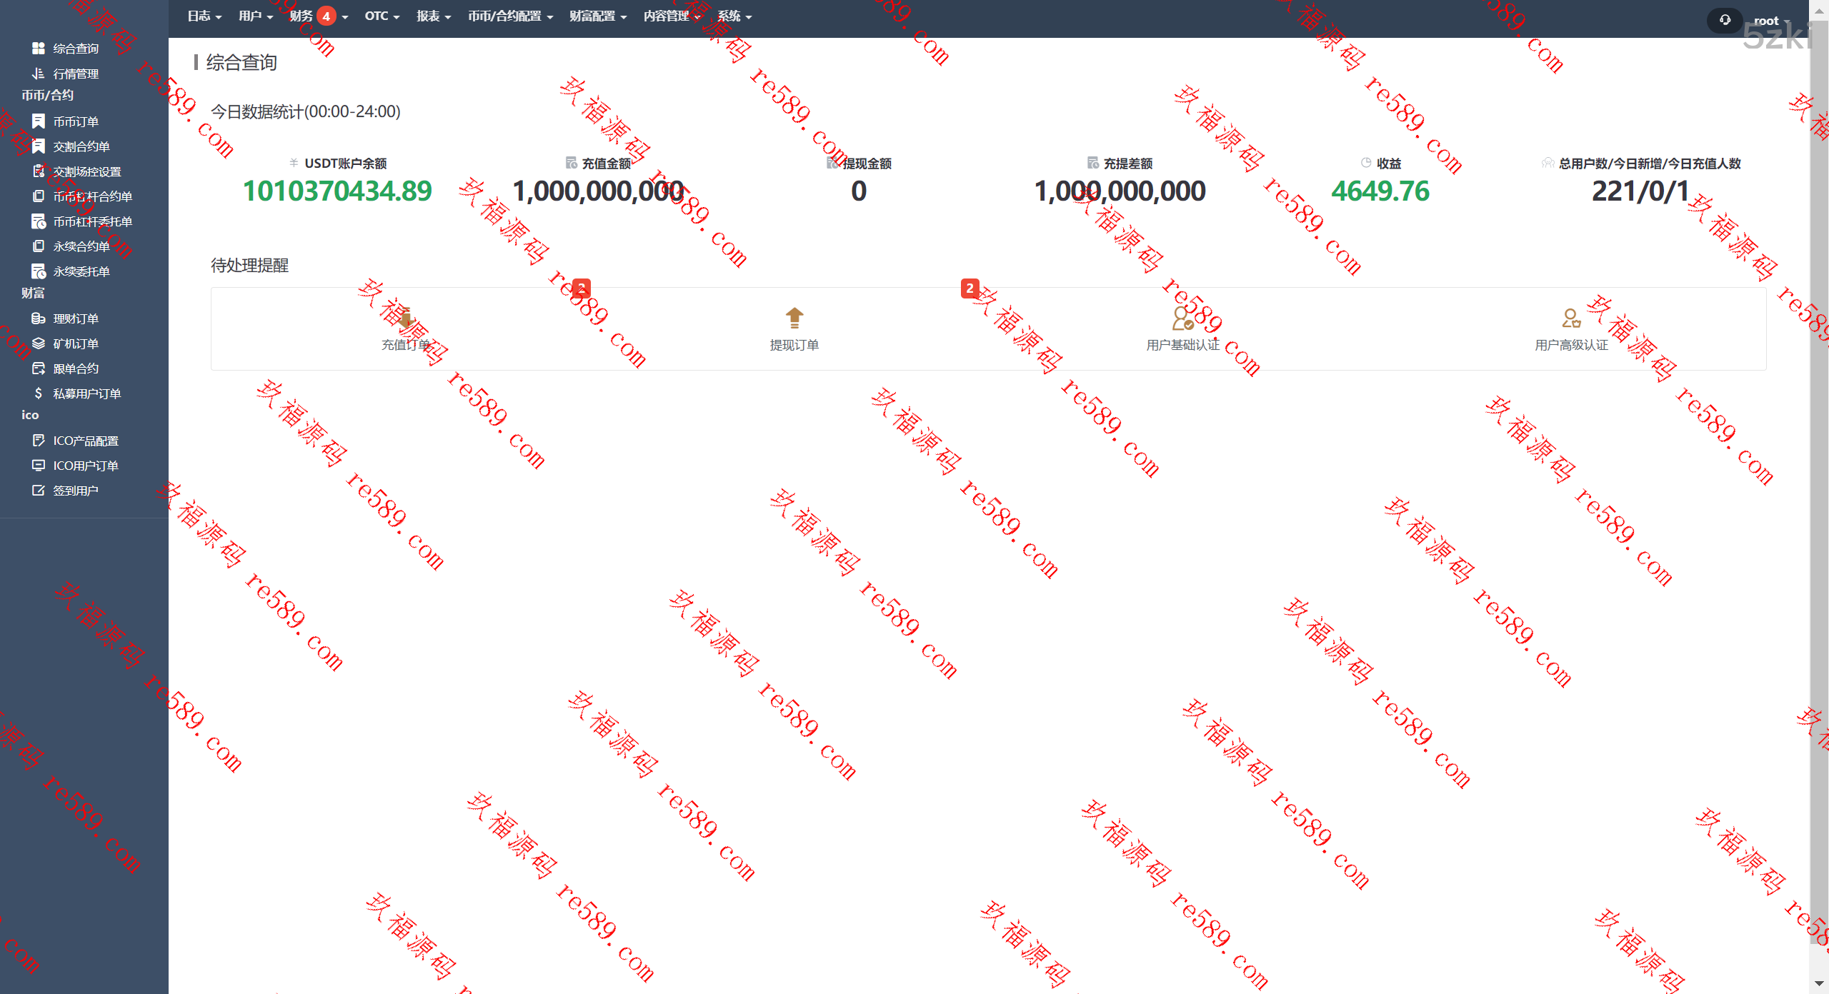Expand the OTC dropdown menu
This screenshot has height=994, width=1829.
(x=382, y=16)
